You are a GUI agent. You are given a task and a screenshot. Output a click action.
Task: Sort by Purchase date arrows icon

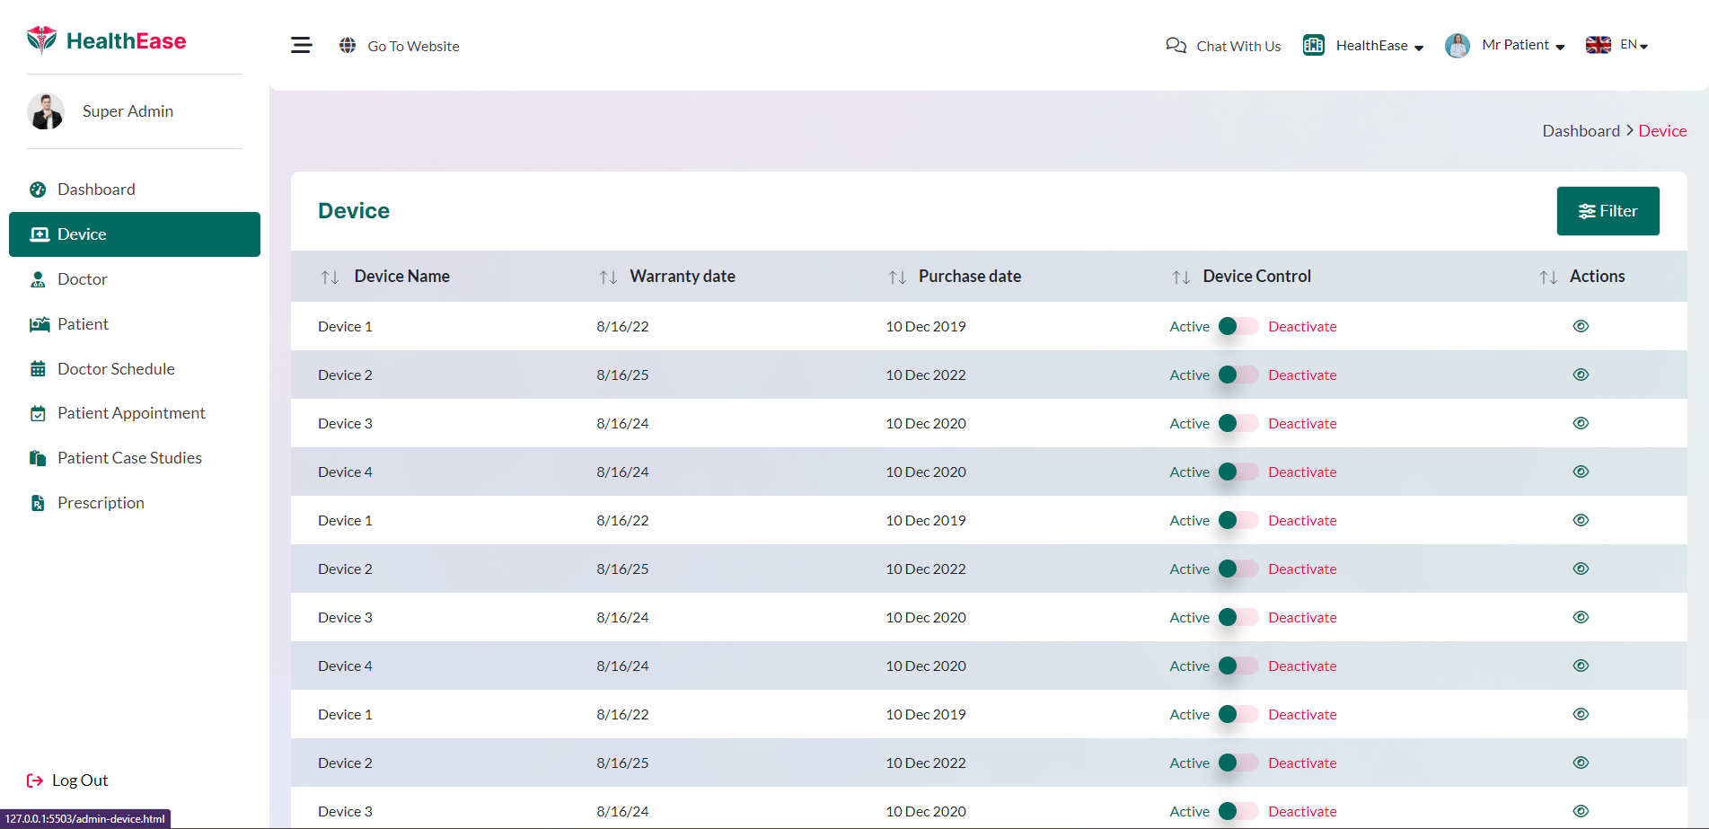pos(897,277)
